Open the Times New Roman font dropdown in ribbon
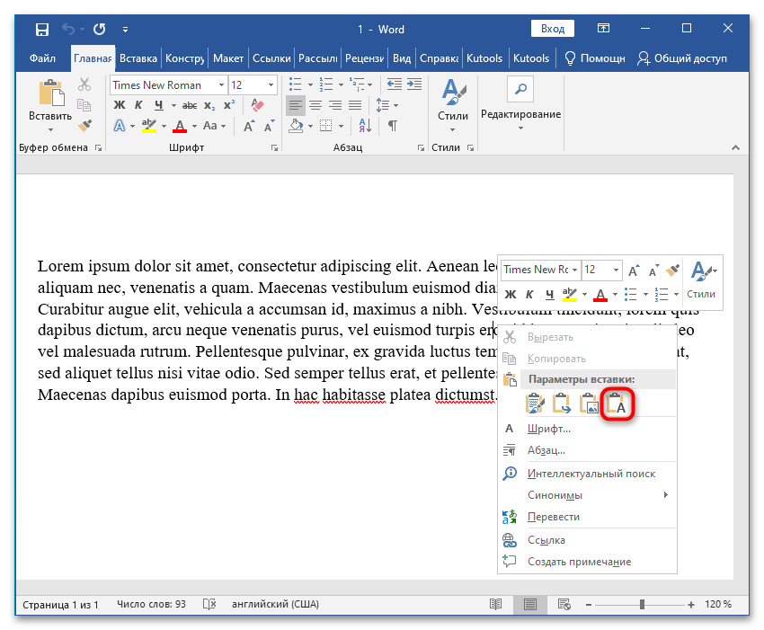Screen dimensions: 764x630 pyautogui.click(x=220, y=85)
